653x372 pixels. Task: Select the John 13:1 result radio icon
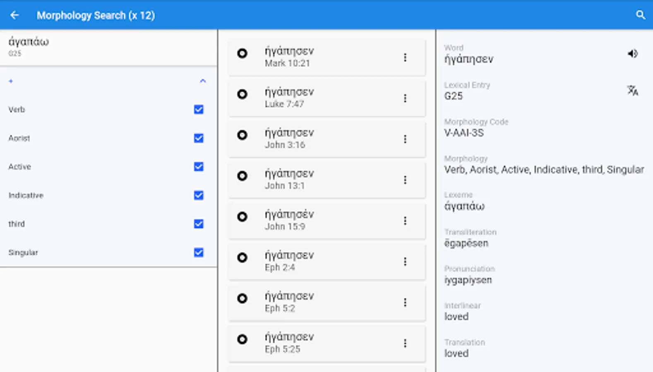tap(242, 176)
